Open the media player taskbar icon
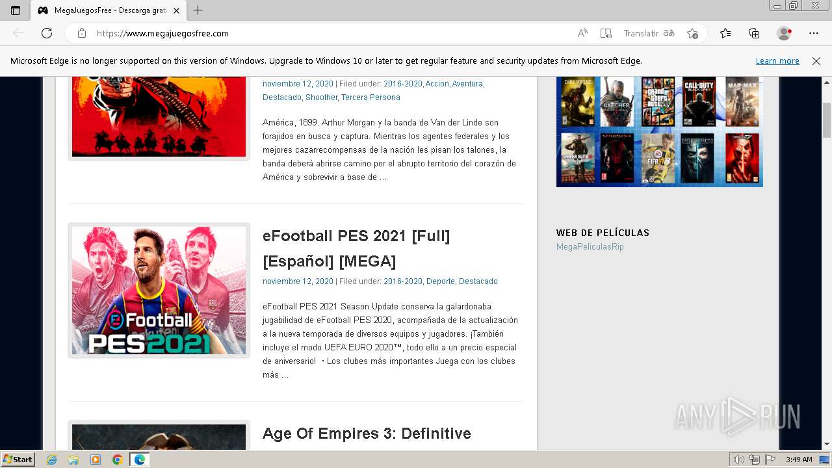This screenshot has height=468, width=832. coord(96,460)
